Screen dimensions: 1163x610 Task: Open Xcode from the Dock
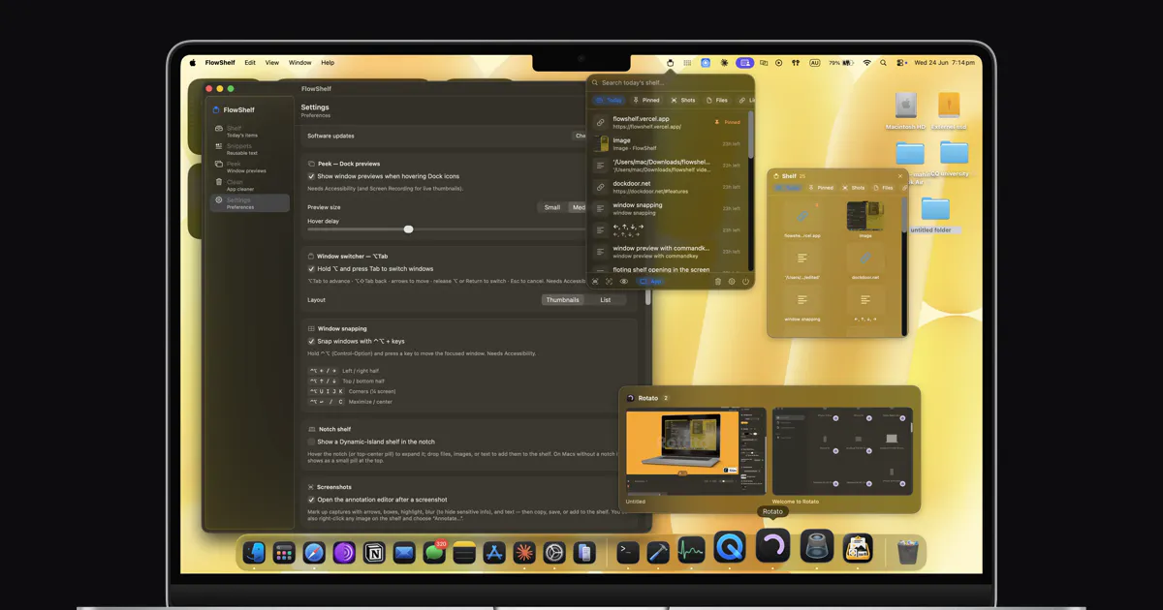click(x=658, y=552)
